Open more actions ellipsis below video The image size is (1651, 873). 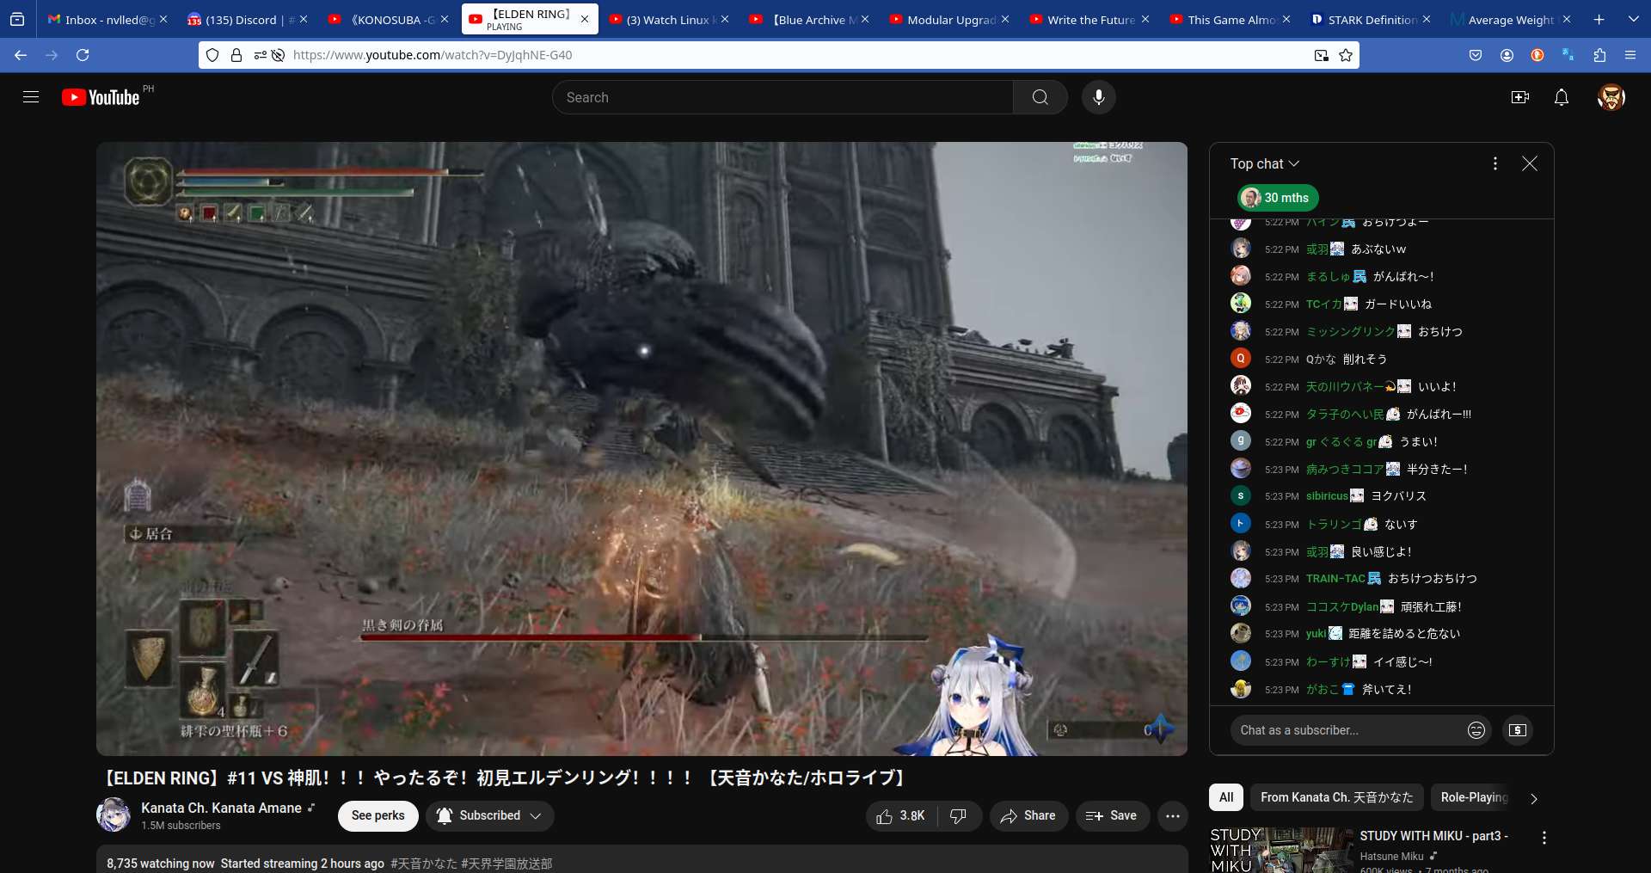(x=1173, y=816)
